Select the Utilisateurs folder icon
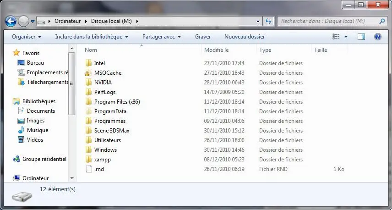 pyautogui.click(x=88, y=140)
